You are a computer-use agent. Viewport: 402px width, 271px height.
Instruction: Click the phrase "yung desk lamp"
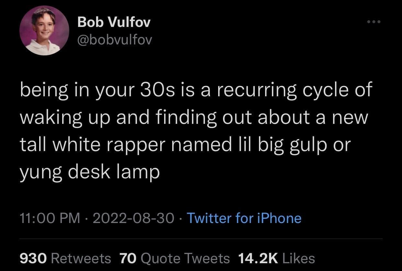point(90,172)
